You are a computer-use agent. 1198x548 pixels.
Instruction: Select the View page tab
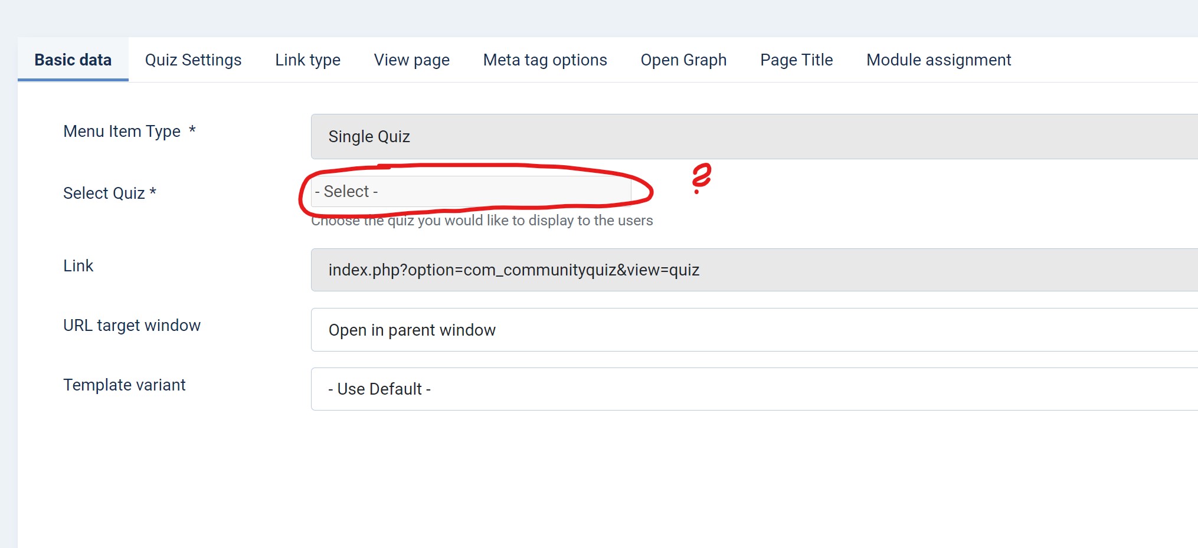point(411,60)
